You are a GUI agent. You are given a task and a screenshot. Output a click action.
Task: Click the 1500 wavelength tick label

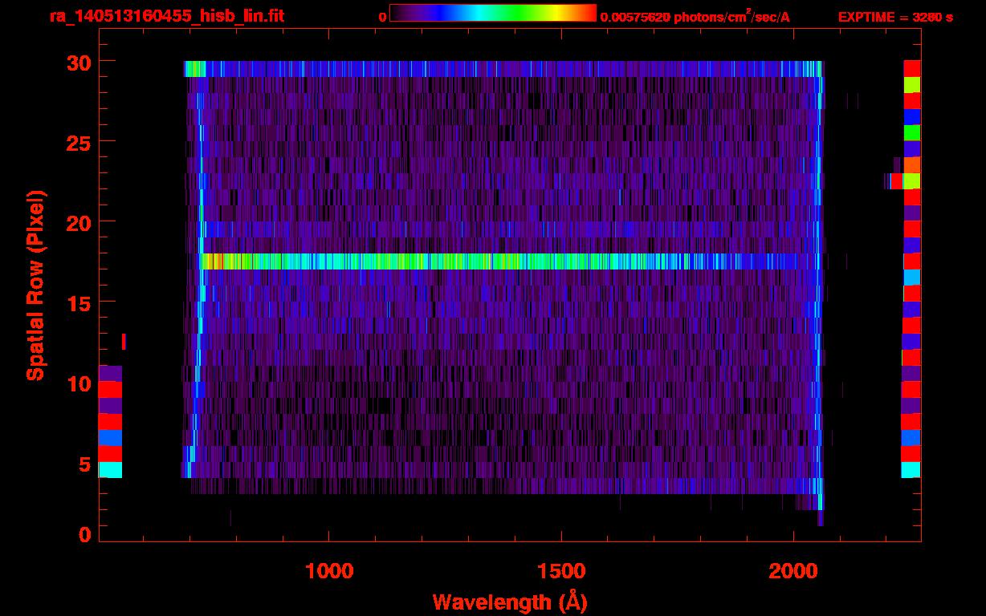click(561, 571)
